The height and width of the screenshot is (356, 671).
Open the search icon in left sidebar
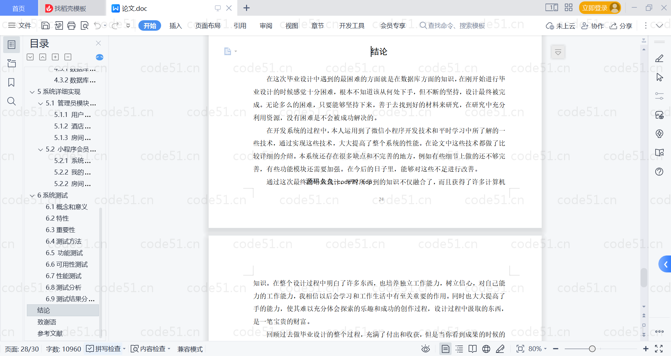click(x=12, y=101)
